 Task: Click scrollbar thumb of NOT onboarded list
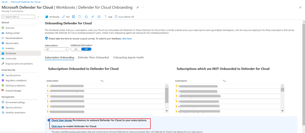[283, 89]
